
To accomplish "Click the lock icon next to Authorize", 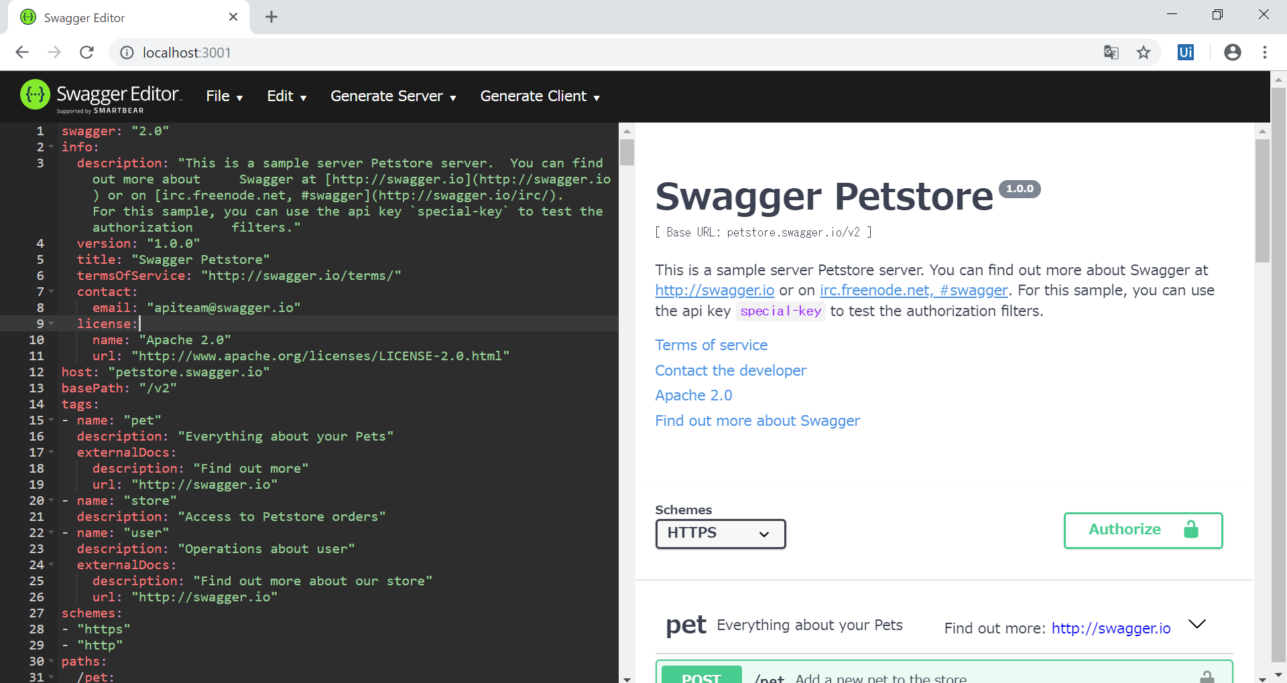I will coord(1190,530).
